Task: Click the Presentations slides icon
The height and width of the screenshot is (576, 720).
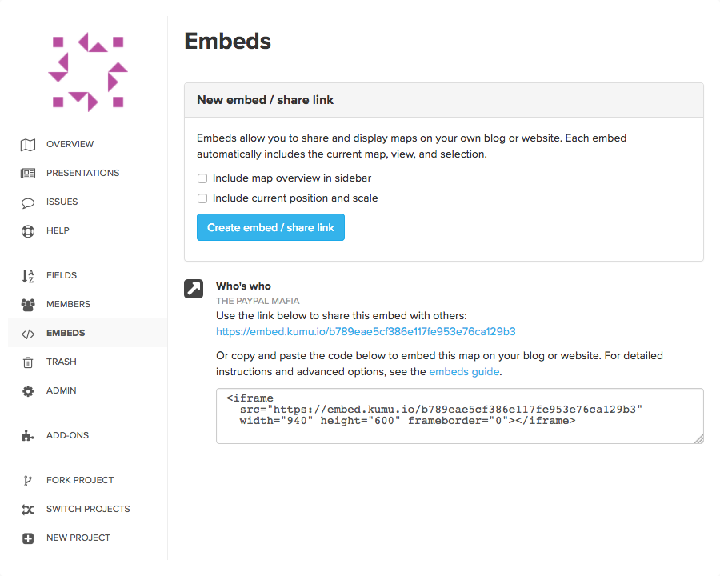Action: pyautogui.click(x=27, y=173)
